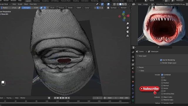Open the Modifiers wrench tab icon

pyautogui.click(x=133, y=85)
